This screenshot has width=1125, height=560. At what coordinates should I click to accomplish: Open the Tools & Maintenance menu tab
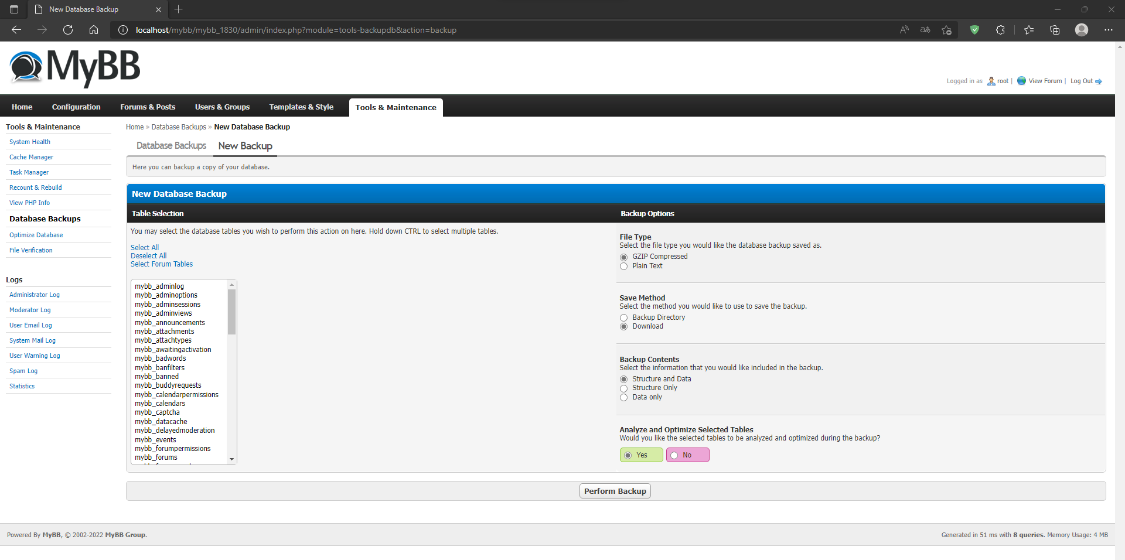pos(396,107)
